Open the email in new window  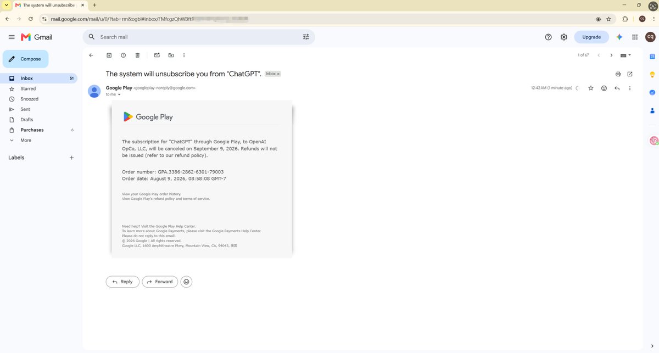[630, 74]
